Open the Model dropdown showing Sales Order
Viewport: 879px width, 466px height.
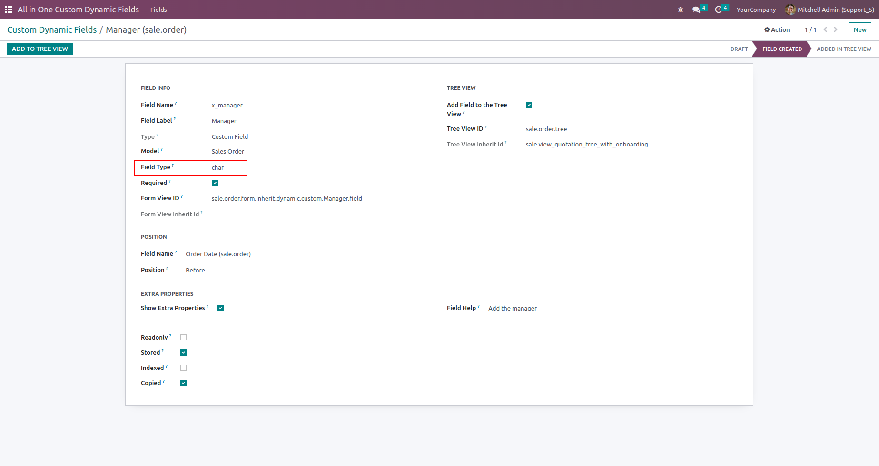pyautogui.click(x=228, y=152)
